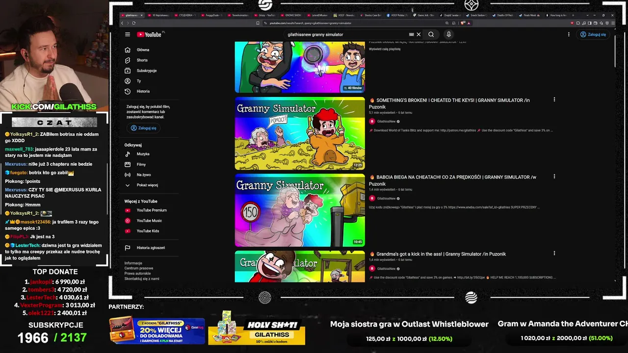Go to the YouTube logo home
Viewport: 628px width, 353px height.
[149, 34]
